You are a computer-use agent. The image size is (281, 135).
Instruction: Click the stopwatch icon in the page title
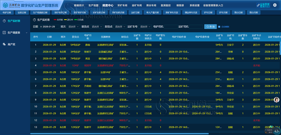click(35, 20)
